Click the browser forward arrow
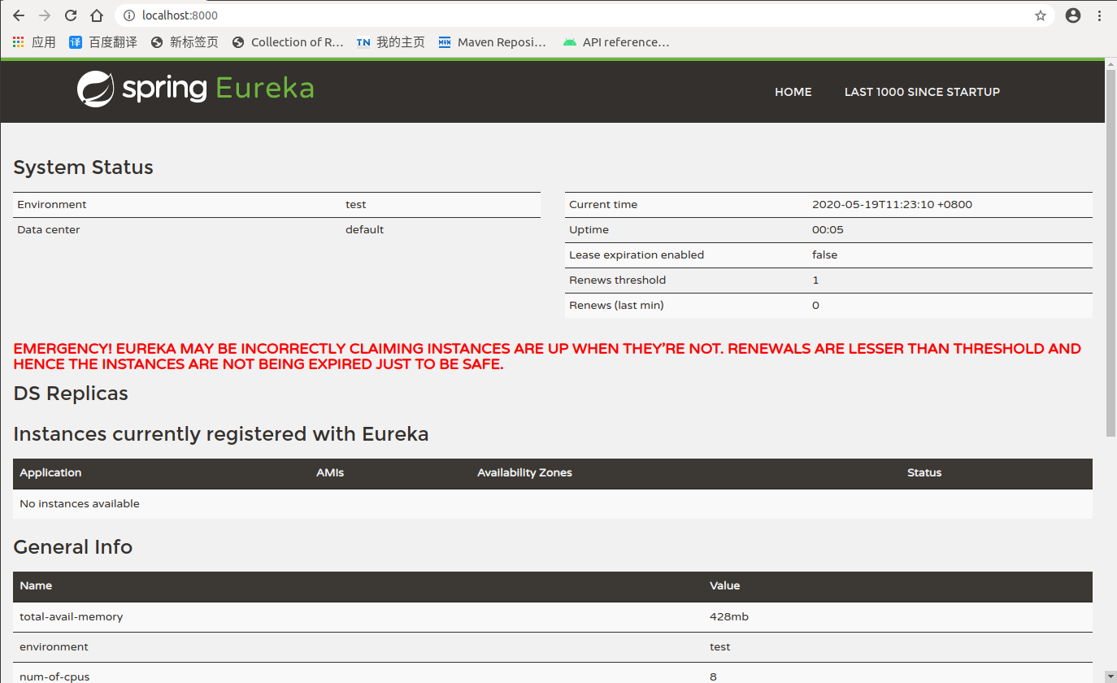 pyautogui.click(x=45, y=15)
